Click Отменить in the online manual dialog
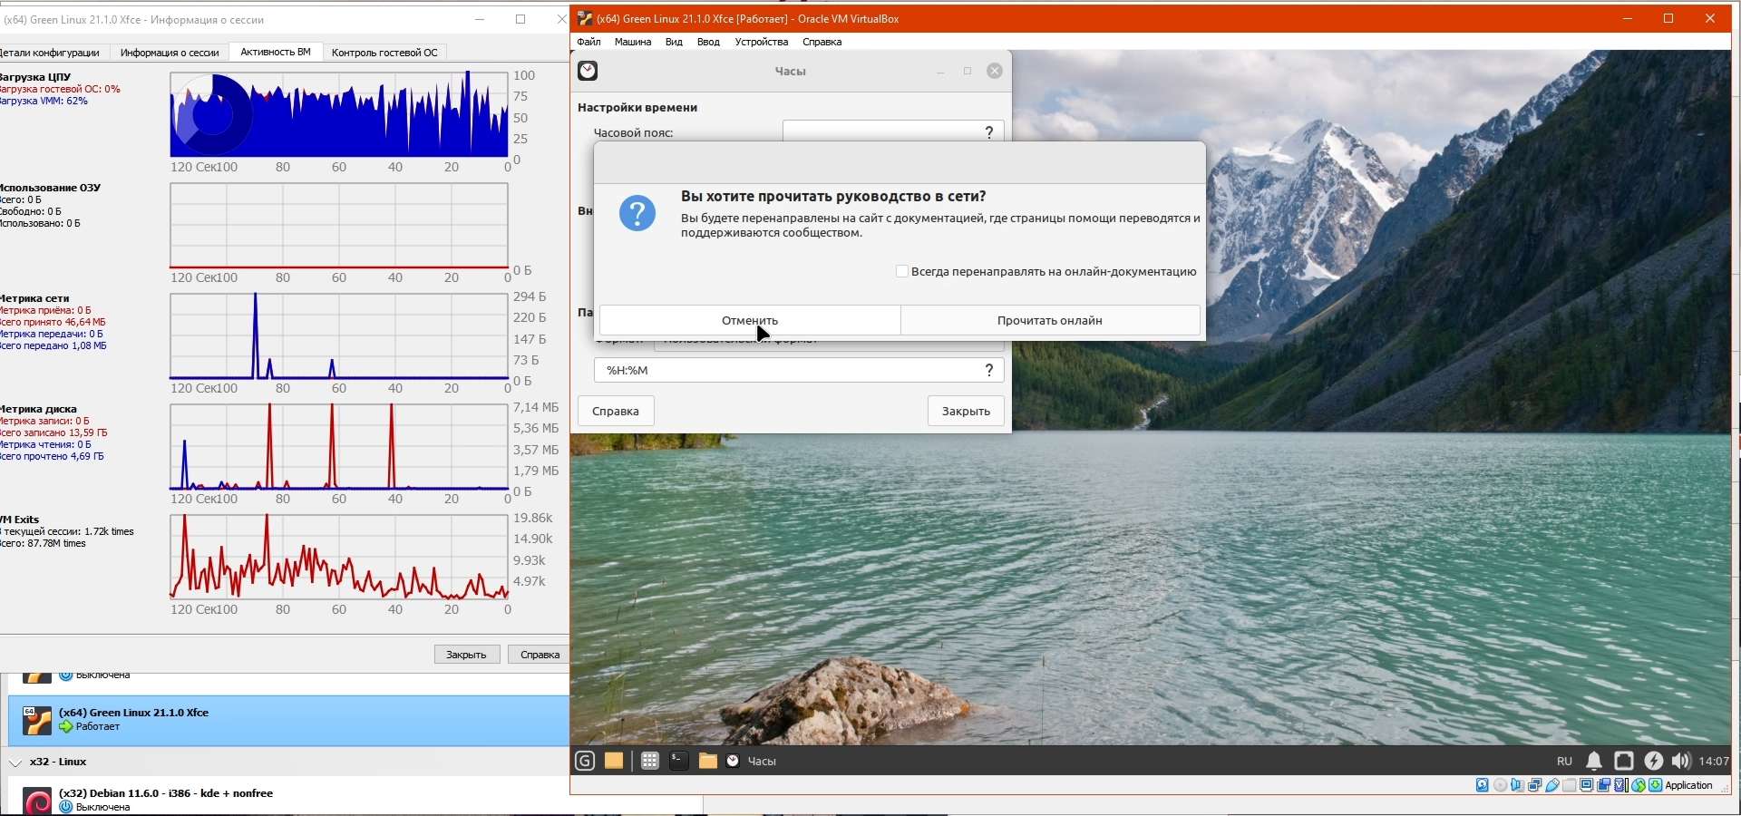 click(x=750, y=320)
